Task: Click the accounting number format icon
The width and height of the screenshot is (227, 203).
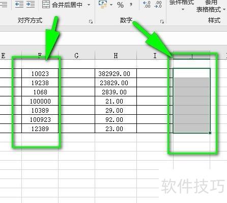Action: [103, 5]
